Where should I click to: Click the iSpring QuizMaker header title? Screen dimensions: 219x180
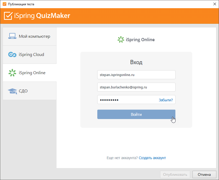42,16
